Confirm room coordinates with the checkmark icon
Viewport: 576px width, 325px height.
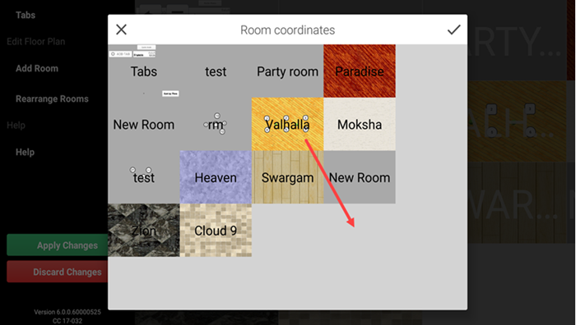coord(453,30)
